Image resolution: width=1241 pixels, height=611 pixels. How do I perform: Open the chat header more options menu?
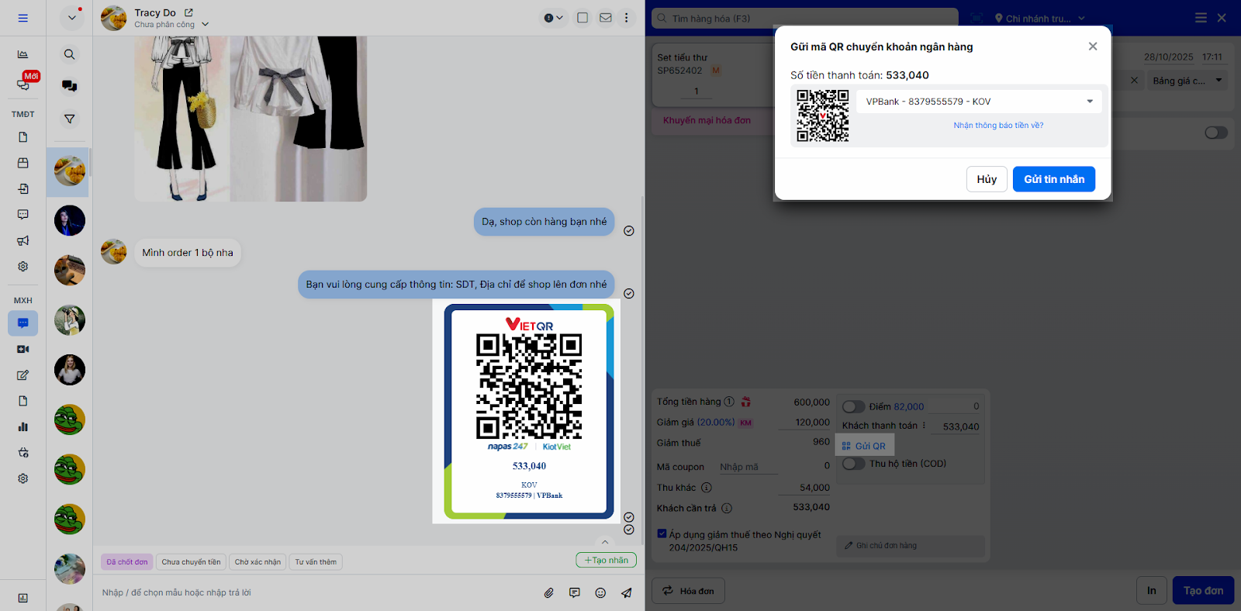[627, 18]
